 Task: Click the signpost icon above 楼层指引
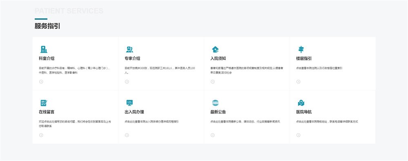pos(301,49)
